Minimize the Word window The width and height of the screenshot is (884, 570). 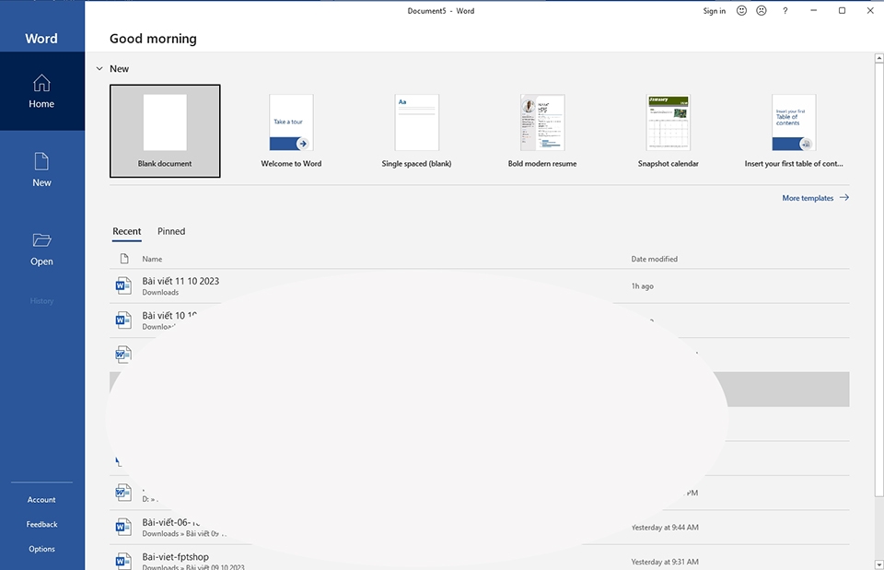tap(813, 11)
